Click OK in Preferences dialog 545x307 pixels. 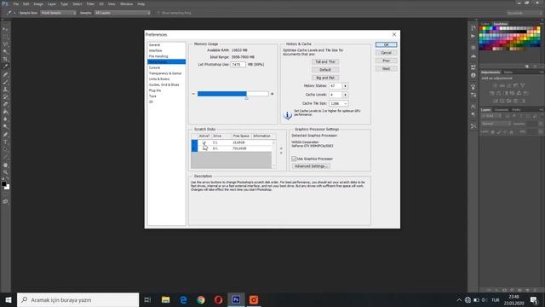click(386, 45)
